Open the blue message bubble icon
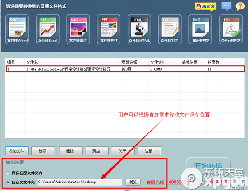This screenshot has height=191, width=248. click(x=226, y=6)
